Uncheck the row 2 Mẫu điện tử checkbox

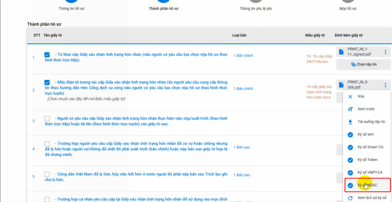tap(47, 82)
